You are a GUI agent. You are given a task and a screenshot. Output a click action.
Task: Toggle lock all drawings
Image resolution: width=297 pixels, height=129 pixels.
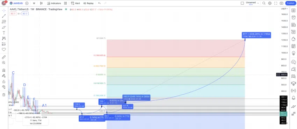tap(4, 81)
